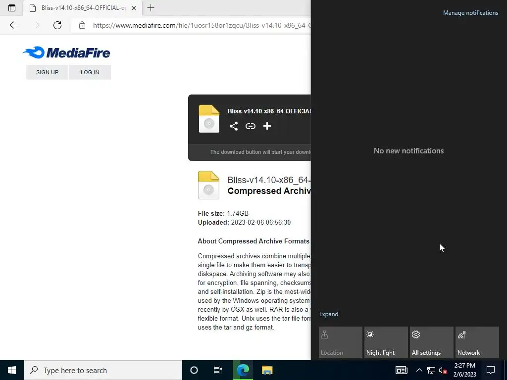Open the Network quick action
Screen dimensions: 507x380
477,342
